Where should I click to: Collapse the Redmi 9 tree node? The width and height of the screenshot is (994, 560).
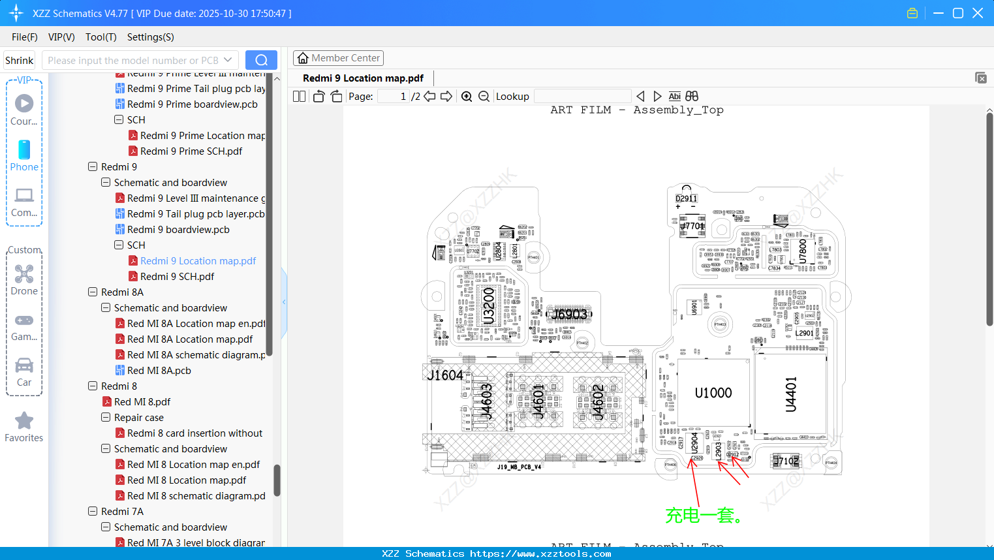(93, 166)
